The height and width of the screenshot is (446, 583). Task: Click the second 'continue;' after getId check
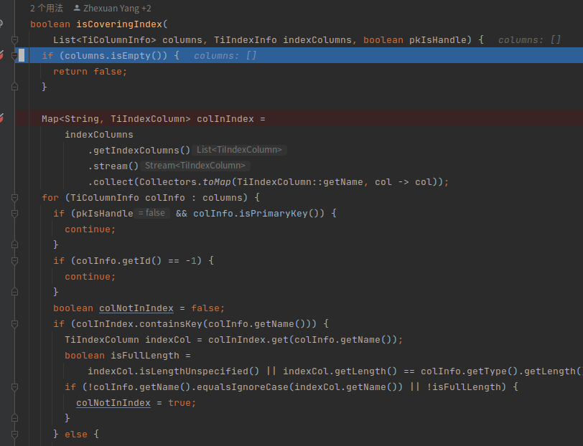(x=90, y=277)
